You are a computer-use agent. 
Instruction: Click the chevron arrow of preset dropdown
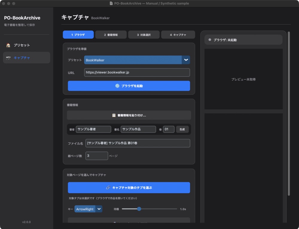tap(186, 60)
